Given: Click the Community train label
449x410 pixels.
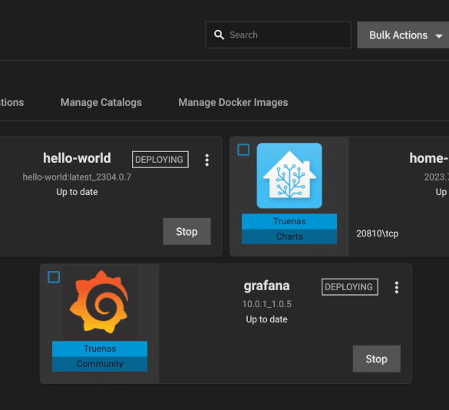Looking at the screenshot, I should pos(100,364).
